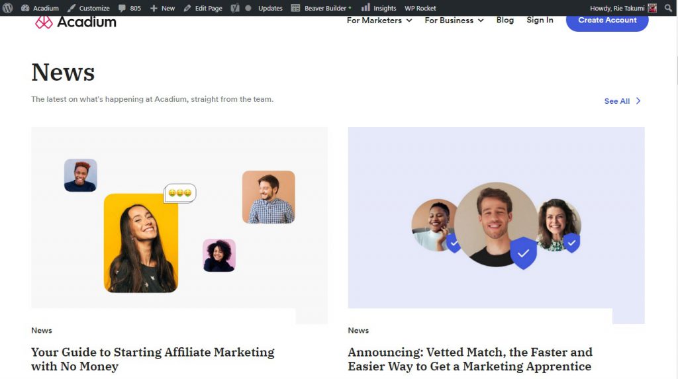Expand the For Business dropdown

click(454, 21)
